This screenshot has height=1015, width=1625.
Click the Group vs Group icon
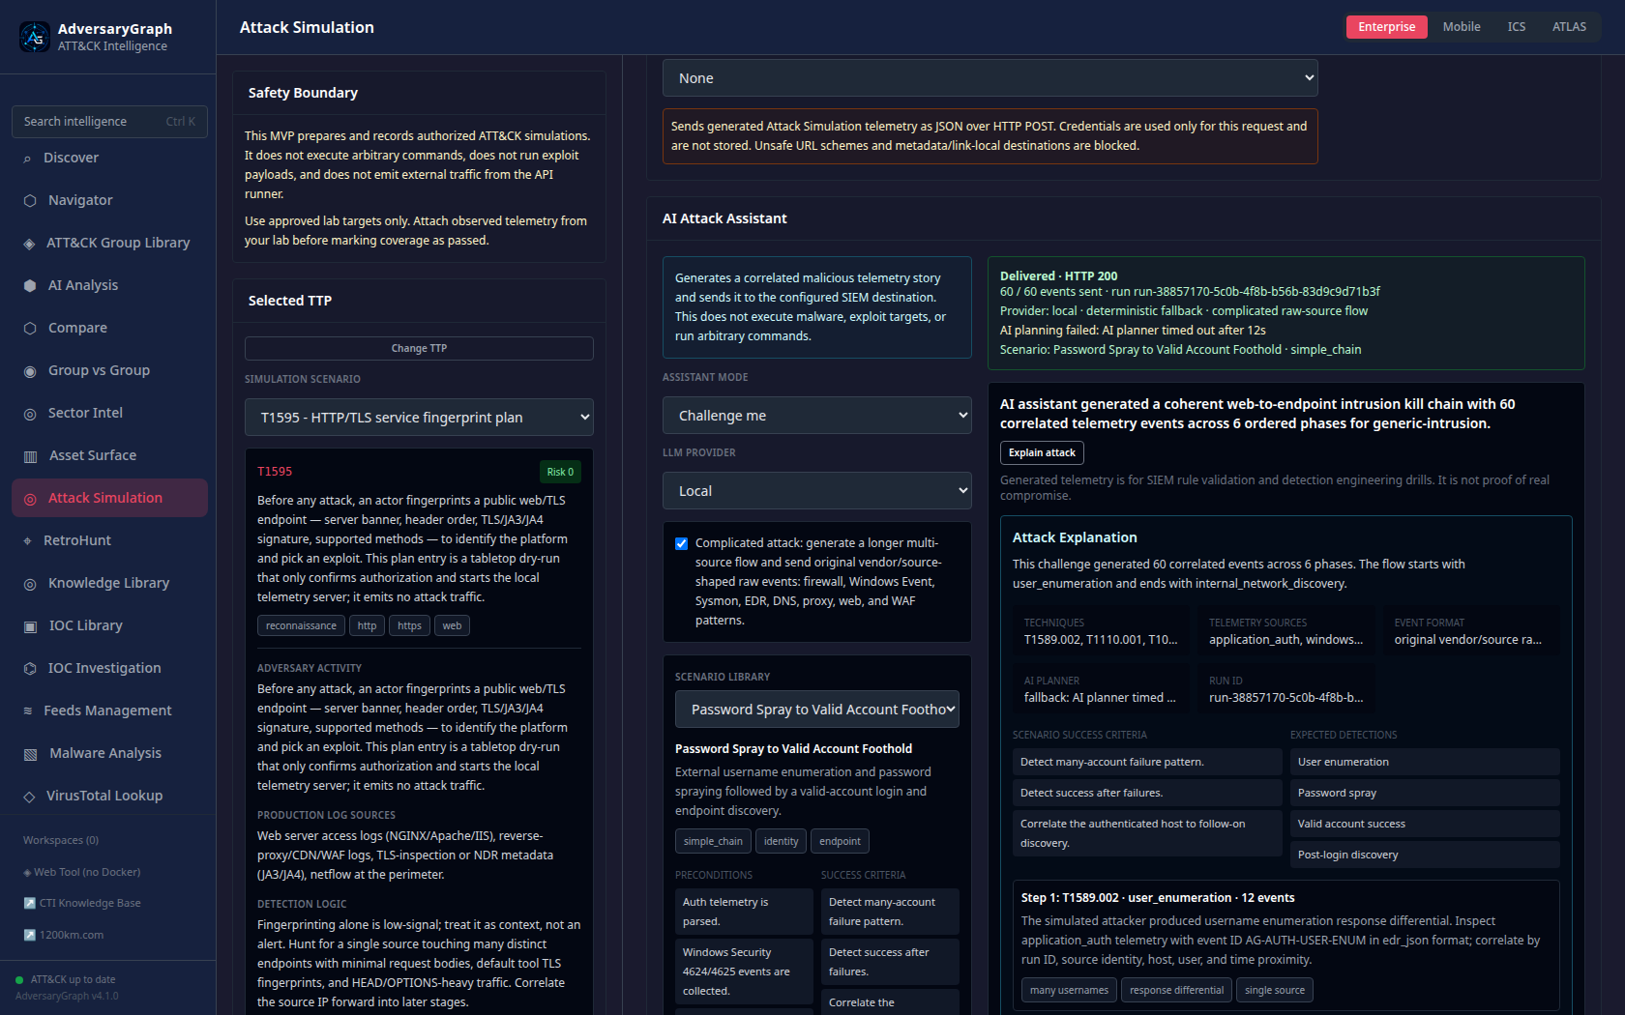point(30,371)
